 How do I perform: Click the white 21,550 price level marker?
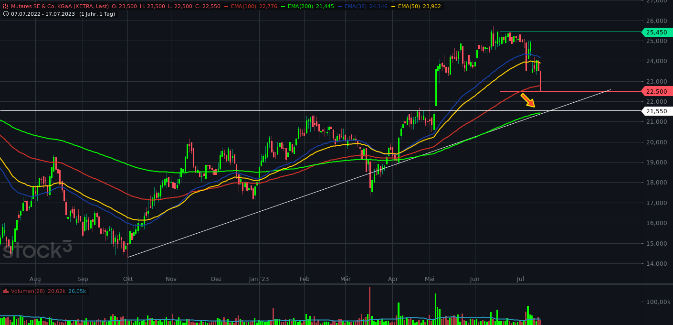coord(657,111)
